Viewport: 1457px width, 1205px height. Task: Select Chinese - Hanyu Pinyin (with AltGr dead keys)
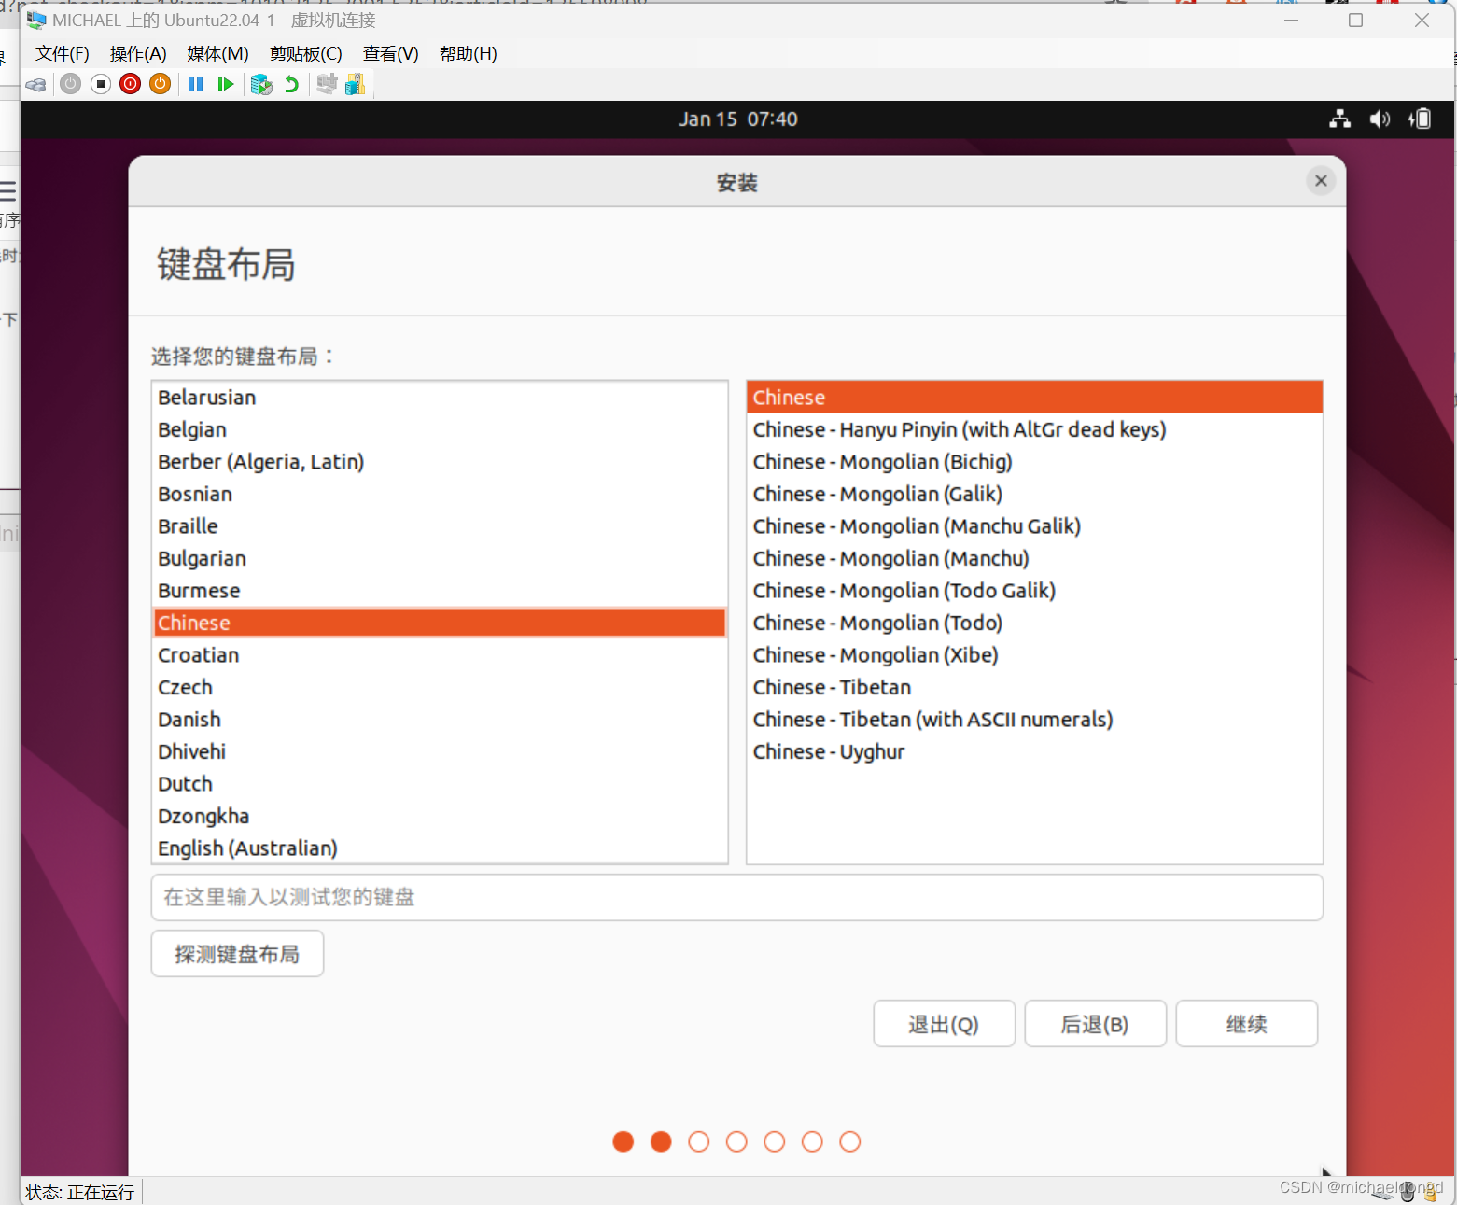pos(1035,429)
